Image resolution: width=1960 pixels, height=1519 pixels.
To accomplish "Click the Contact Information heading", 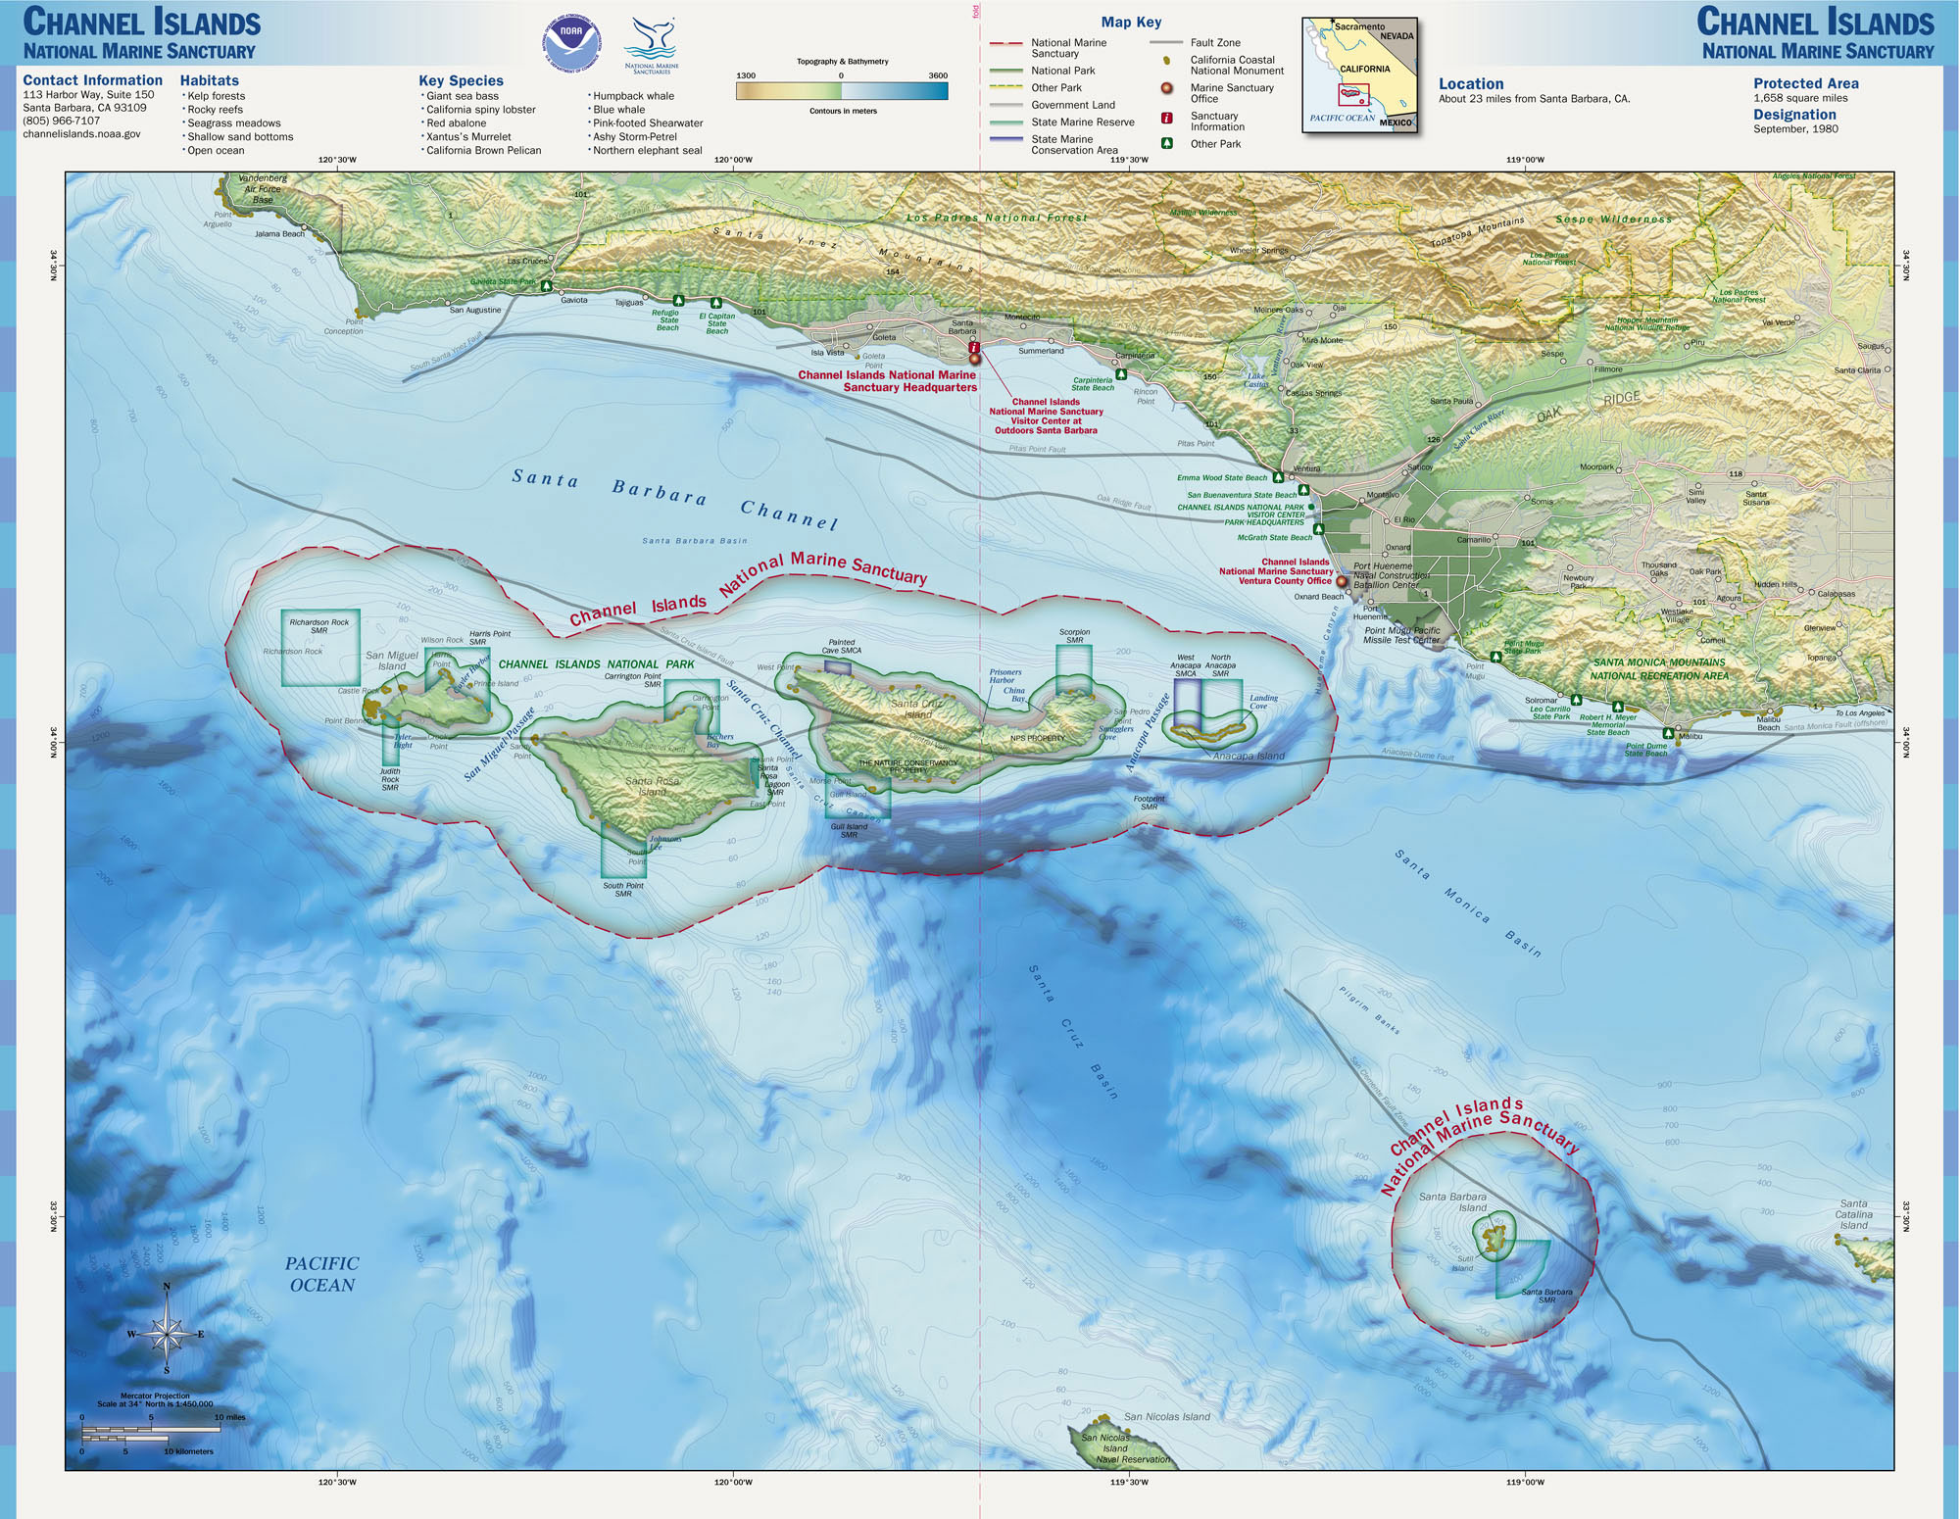I will click(92, 80).
